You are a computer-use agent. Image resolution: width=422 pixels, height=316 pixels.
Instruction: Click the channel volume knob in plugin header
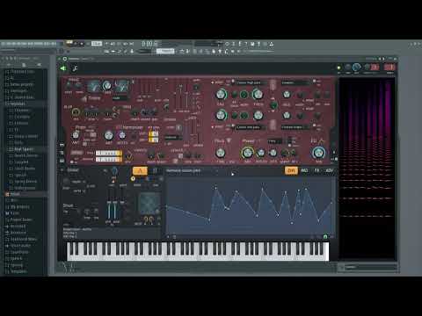click(x=356, y=68)
